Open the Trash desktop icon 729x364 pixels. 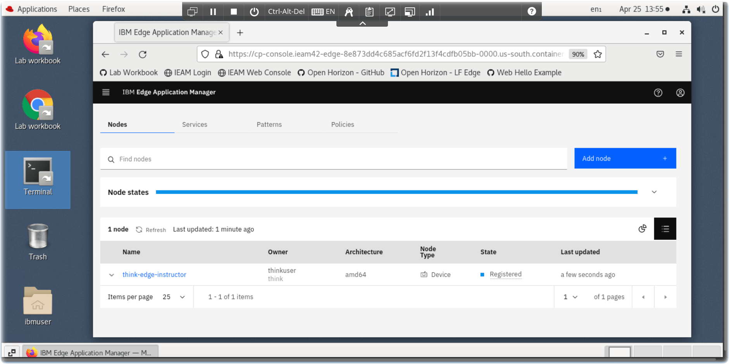click(38, 242)
